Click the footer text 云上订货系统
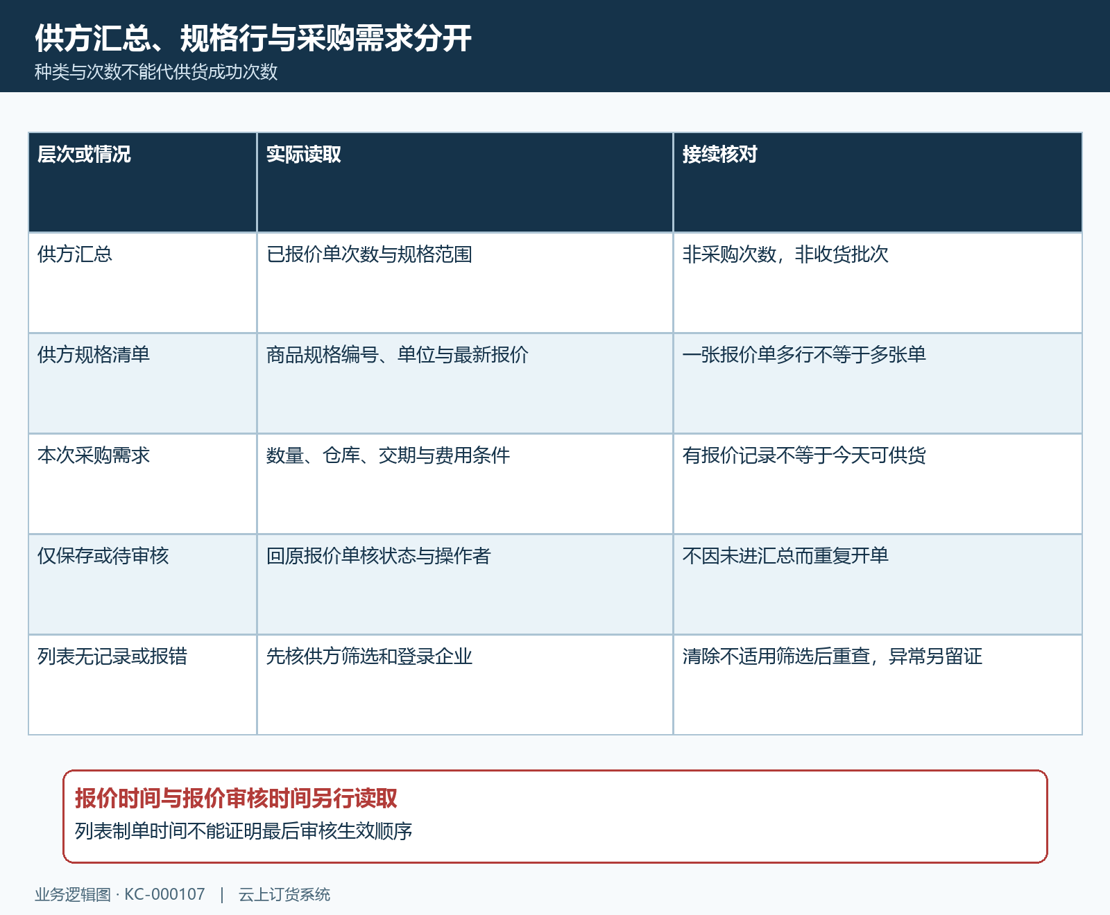 click(x=284, y=895)
